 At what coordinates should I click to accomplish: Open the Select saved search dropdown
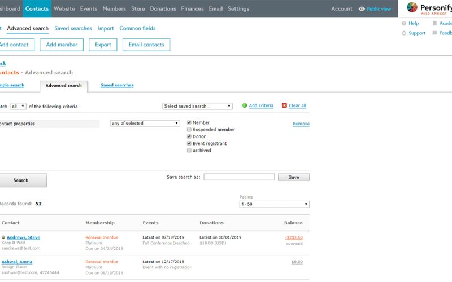[197, 106]
